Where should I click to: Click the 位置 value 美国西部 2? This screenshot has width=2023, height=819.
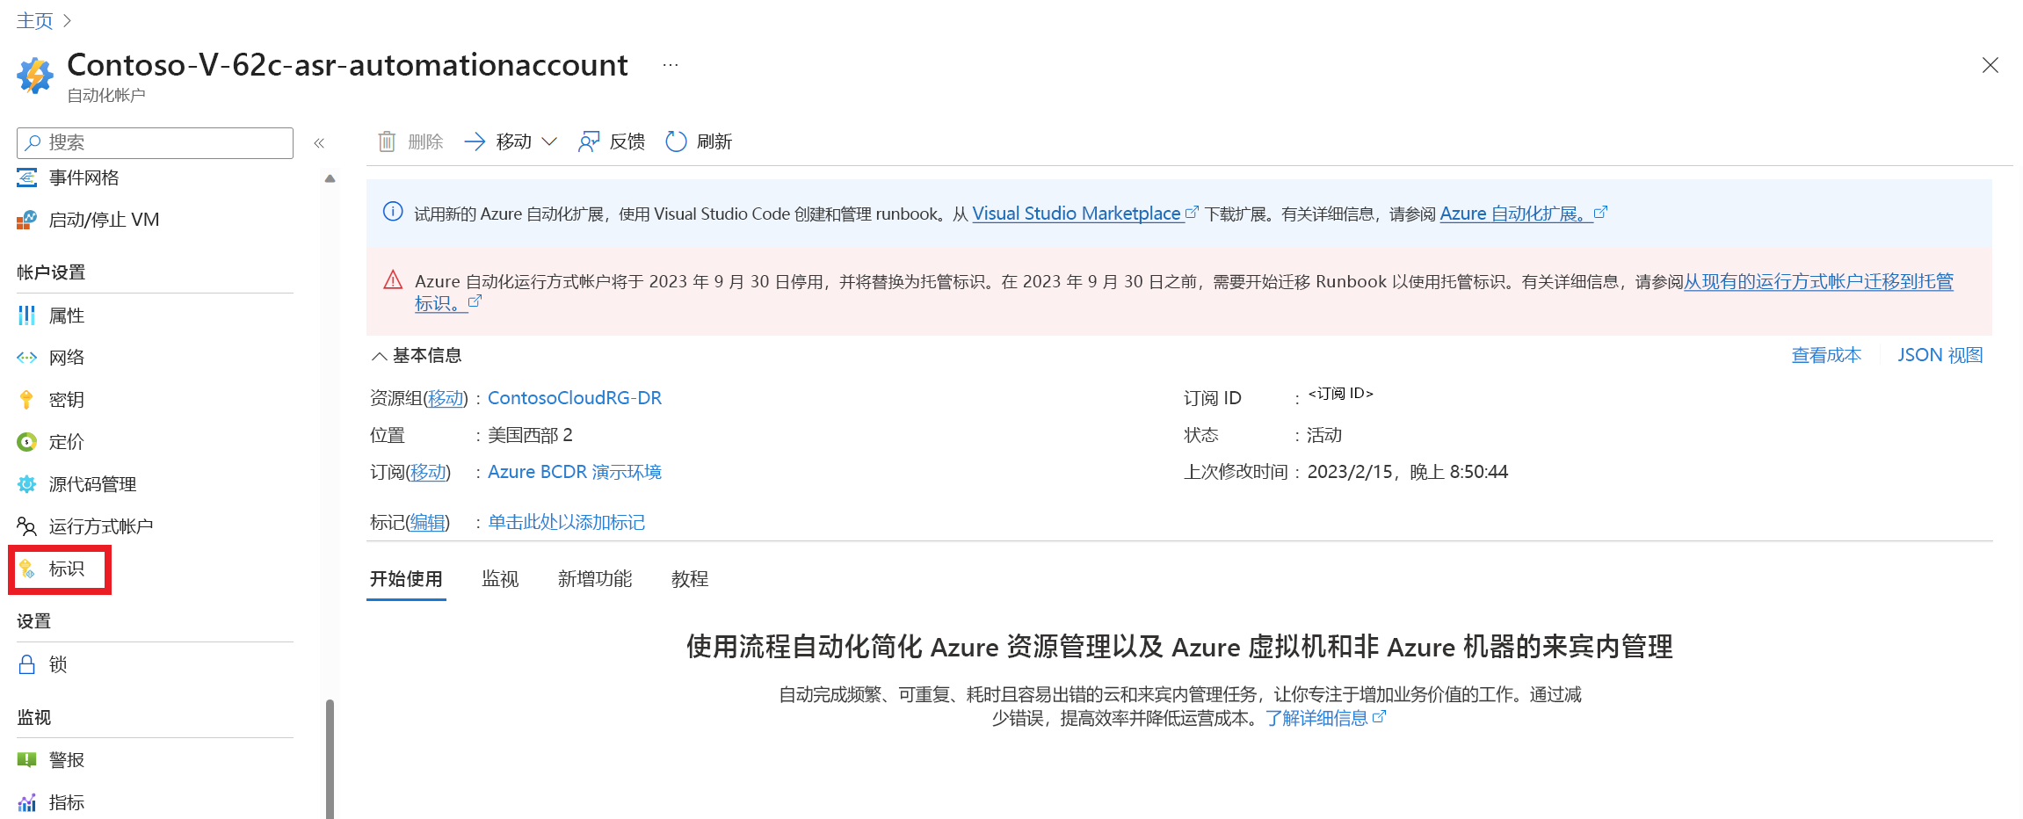(x=530, y=435)
